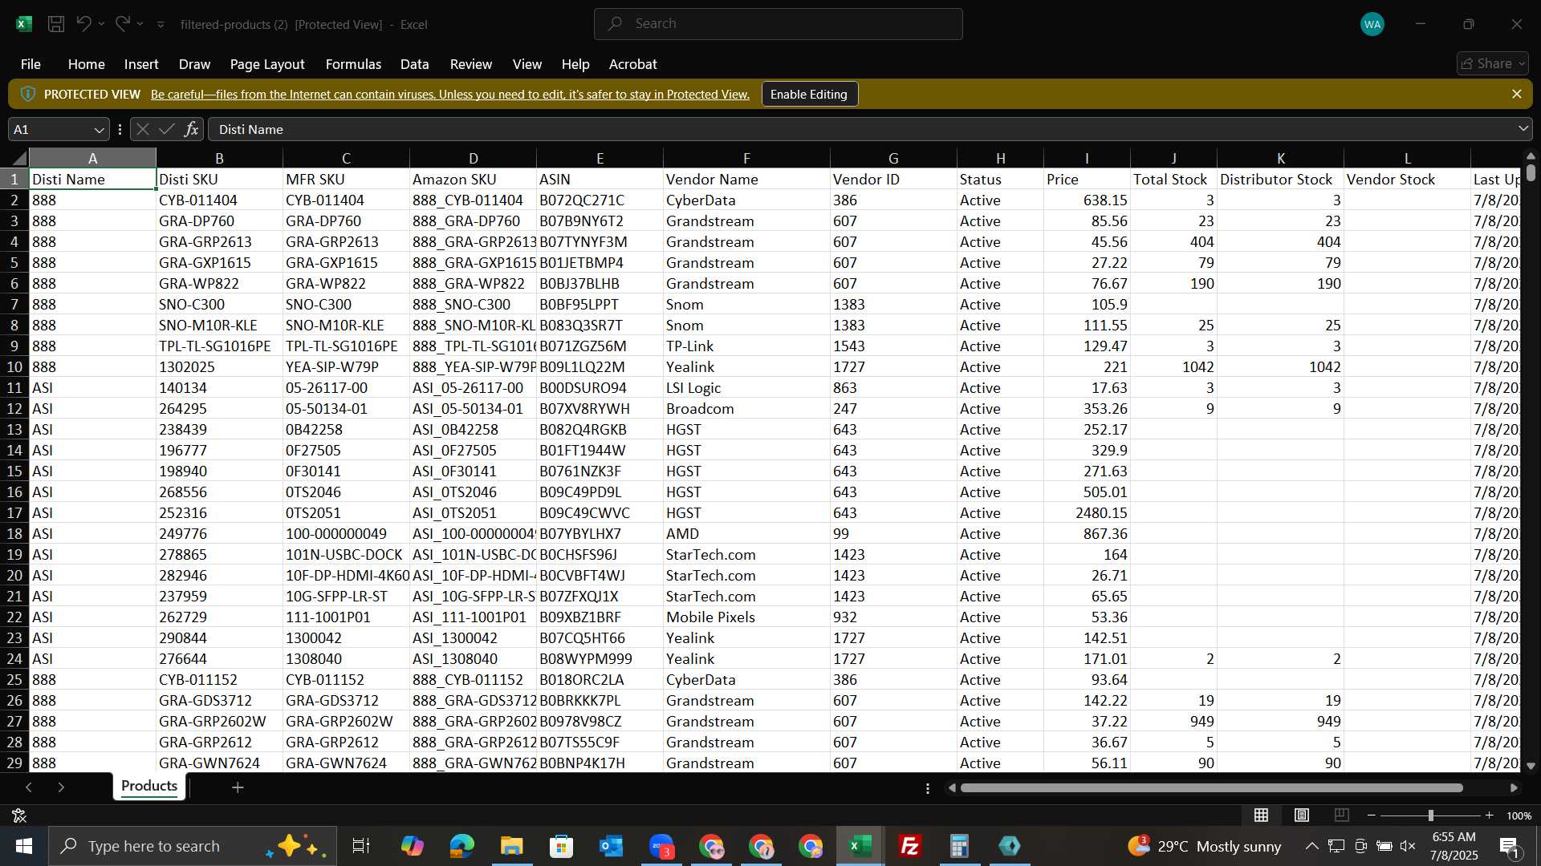Click the Accessibility checker icon in status bar
The width and height of the screenshot is (1541, 866).
[x=19, y=815]
